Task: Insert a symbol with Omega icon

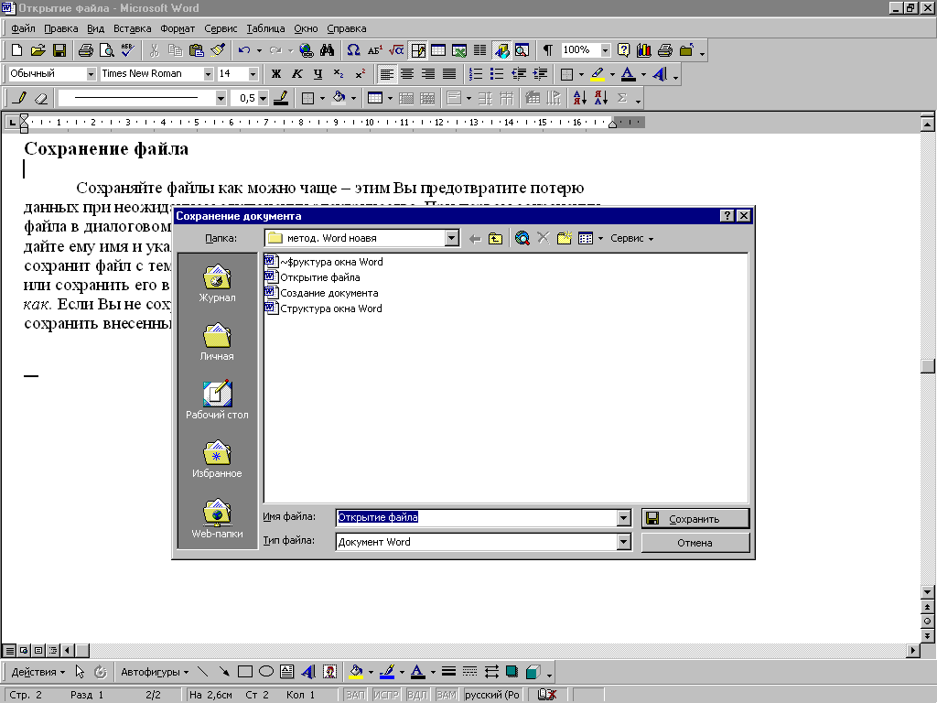Action: (x=353, y=50)
